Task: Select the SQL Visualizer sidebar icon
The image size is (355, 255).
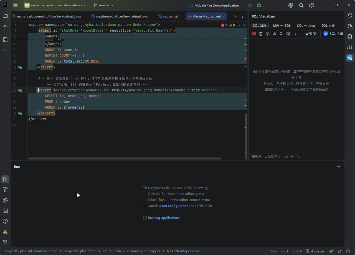Action: click(350, 58)
